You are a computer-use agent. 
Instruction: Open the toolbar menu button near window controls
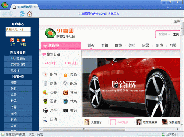[x=168, y=7]
